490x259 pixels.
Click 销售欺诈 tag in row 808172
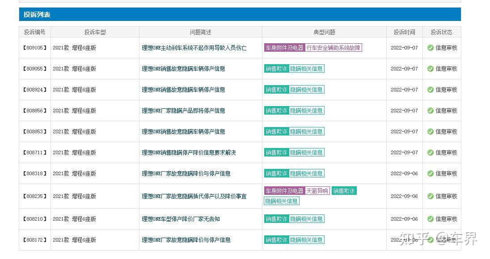tap(277, 240)
